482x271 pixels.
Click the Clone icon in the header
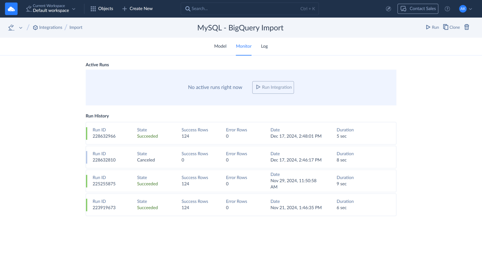pyautogui.click(x=446, y=27)
